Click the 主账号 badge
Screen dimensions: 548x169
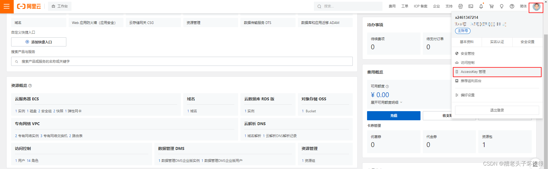[x=463, y=31]
